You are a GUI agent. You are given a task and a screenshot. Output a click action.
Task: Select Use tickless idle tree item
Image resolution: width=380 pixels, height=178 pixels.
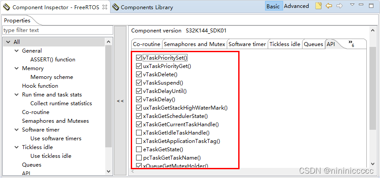click(51, 156)
